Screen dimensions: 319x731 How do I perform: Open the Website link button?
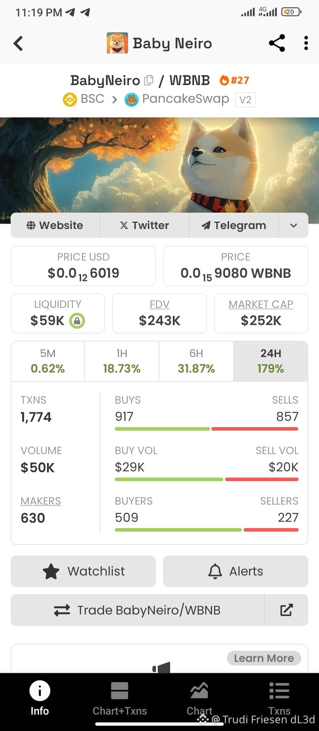55,226
